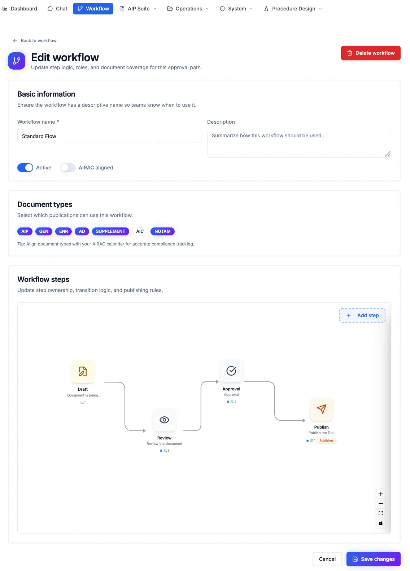This screenshot has height=571, width=410.
Task: Select the Review step eye icon
Action: click(x=164, y=420)
